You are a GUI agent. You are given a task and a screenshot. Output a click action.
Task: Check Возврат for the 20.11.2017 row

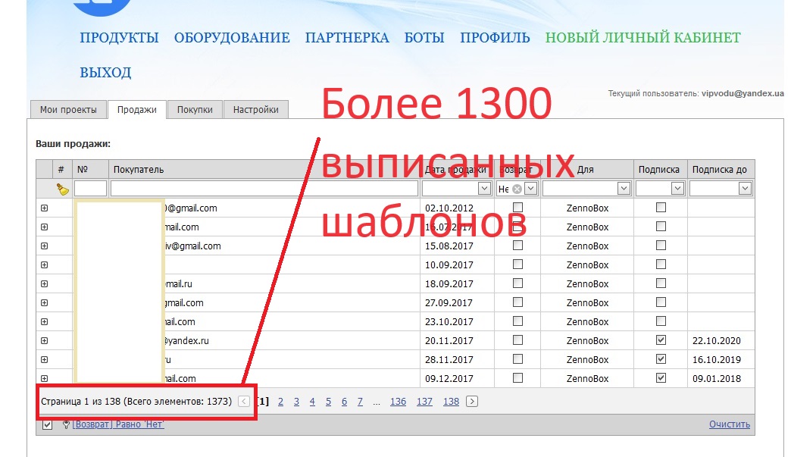point(517,340)
